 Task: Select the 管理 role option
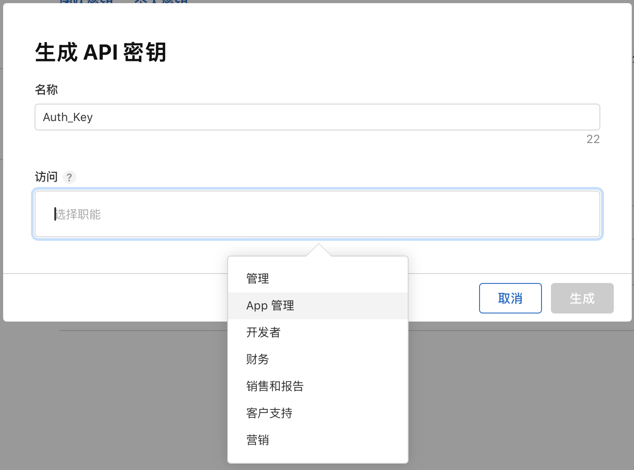click(318, 279)
